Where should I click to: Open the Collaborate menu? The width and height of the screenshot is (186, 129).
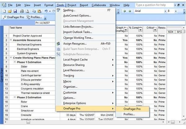(x=99, y=5)
